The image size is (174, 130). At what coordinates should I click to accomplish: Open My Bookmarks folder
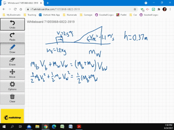click(x=12, y=15)
